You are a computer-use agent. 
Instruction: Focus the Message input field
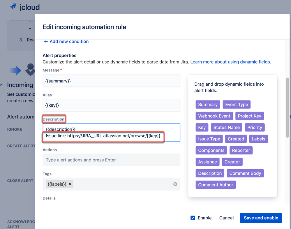point(111,81)
